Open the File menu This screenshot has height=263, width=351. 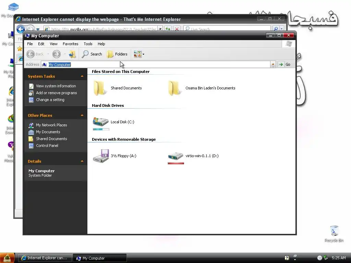point(30,44)
